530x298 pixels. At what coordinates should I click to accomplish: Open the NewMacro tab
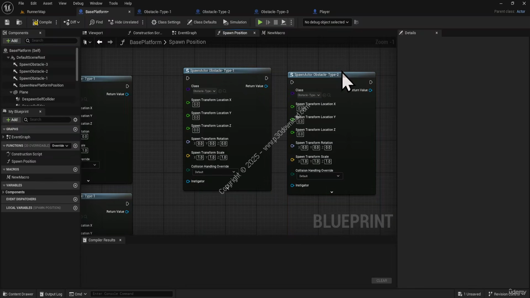point(276,33)
